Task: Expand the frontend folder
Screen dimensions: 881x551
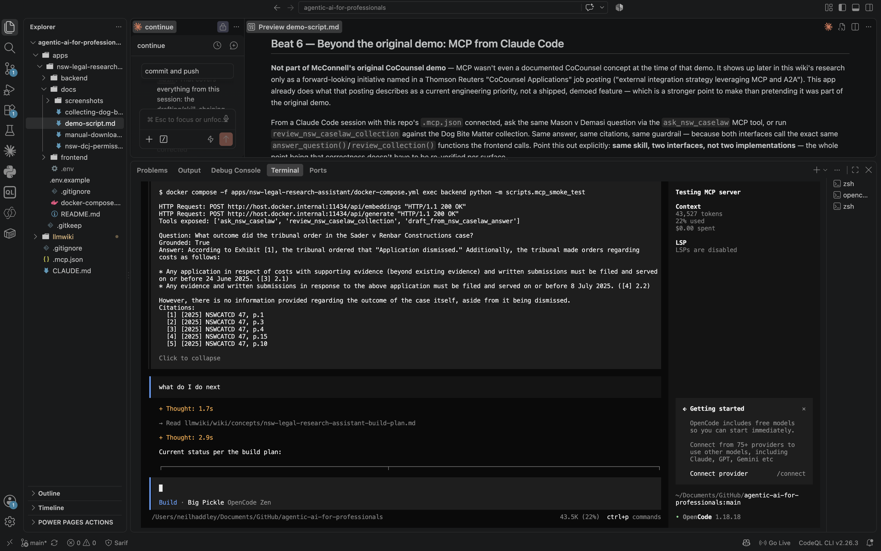Action: click(44, 157)
